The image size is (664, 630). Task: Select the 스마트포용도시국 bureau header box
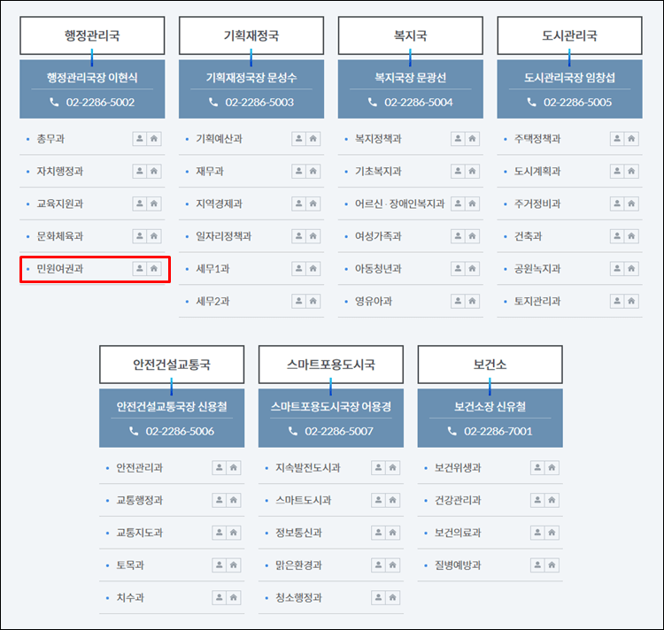(x=331, y=365)
